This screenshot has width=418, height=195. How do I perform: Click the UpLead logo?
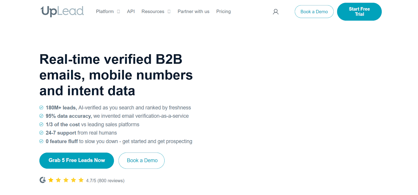tap(62, 11)
